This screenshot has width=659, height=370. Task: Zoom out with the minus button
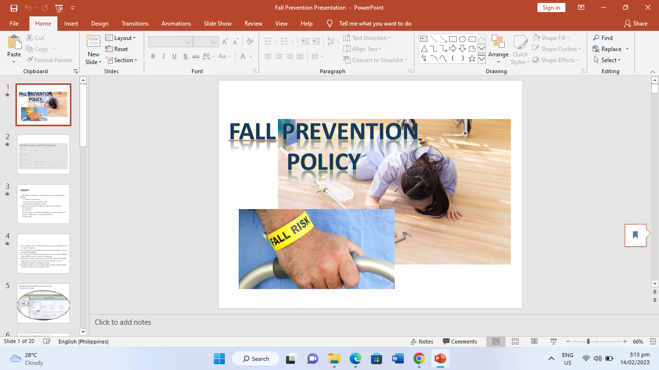[x=568, y=342]
